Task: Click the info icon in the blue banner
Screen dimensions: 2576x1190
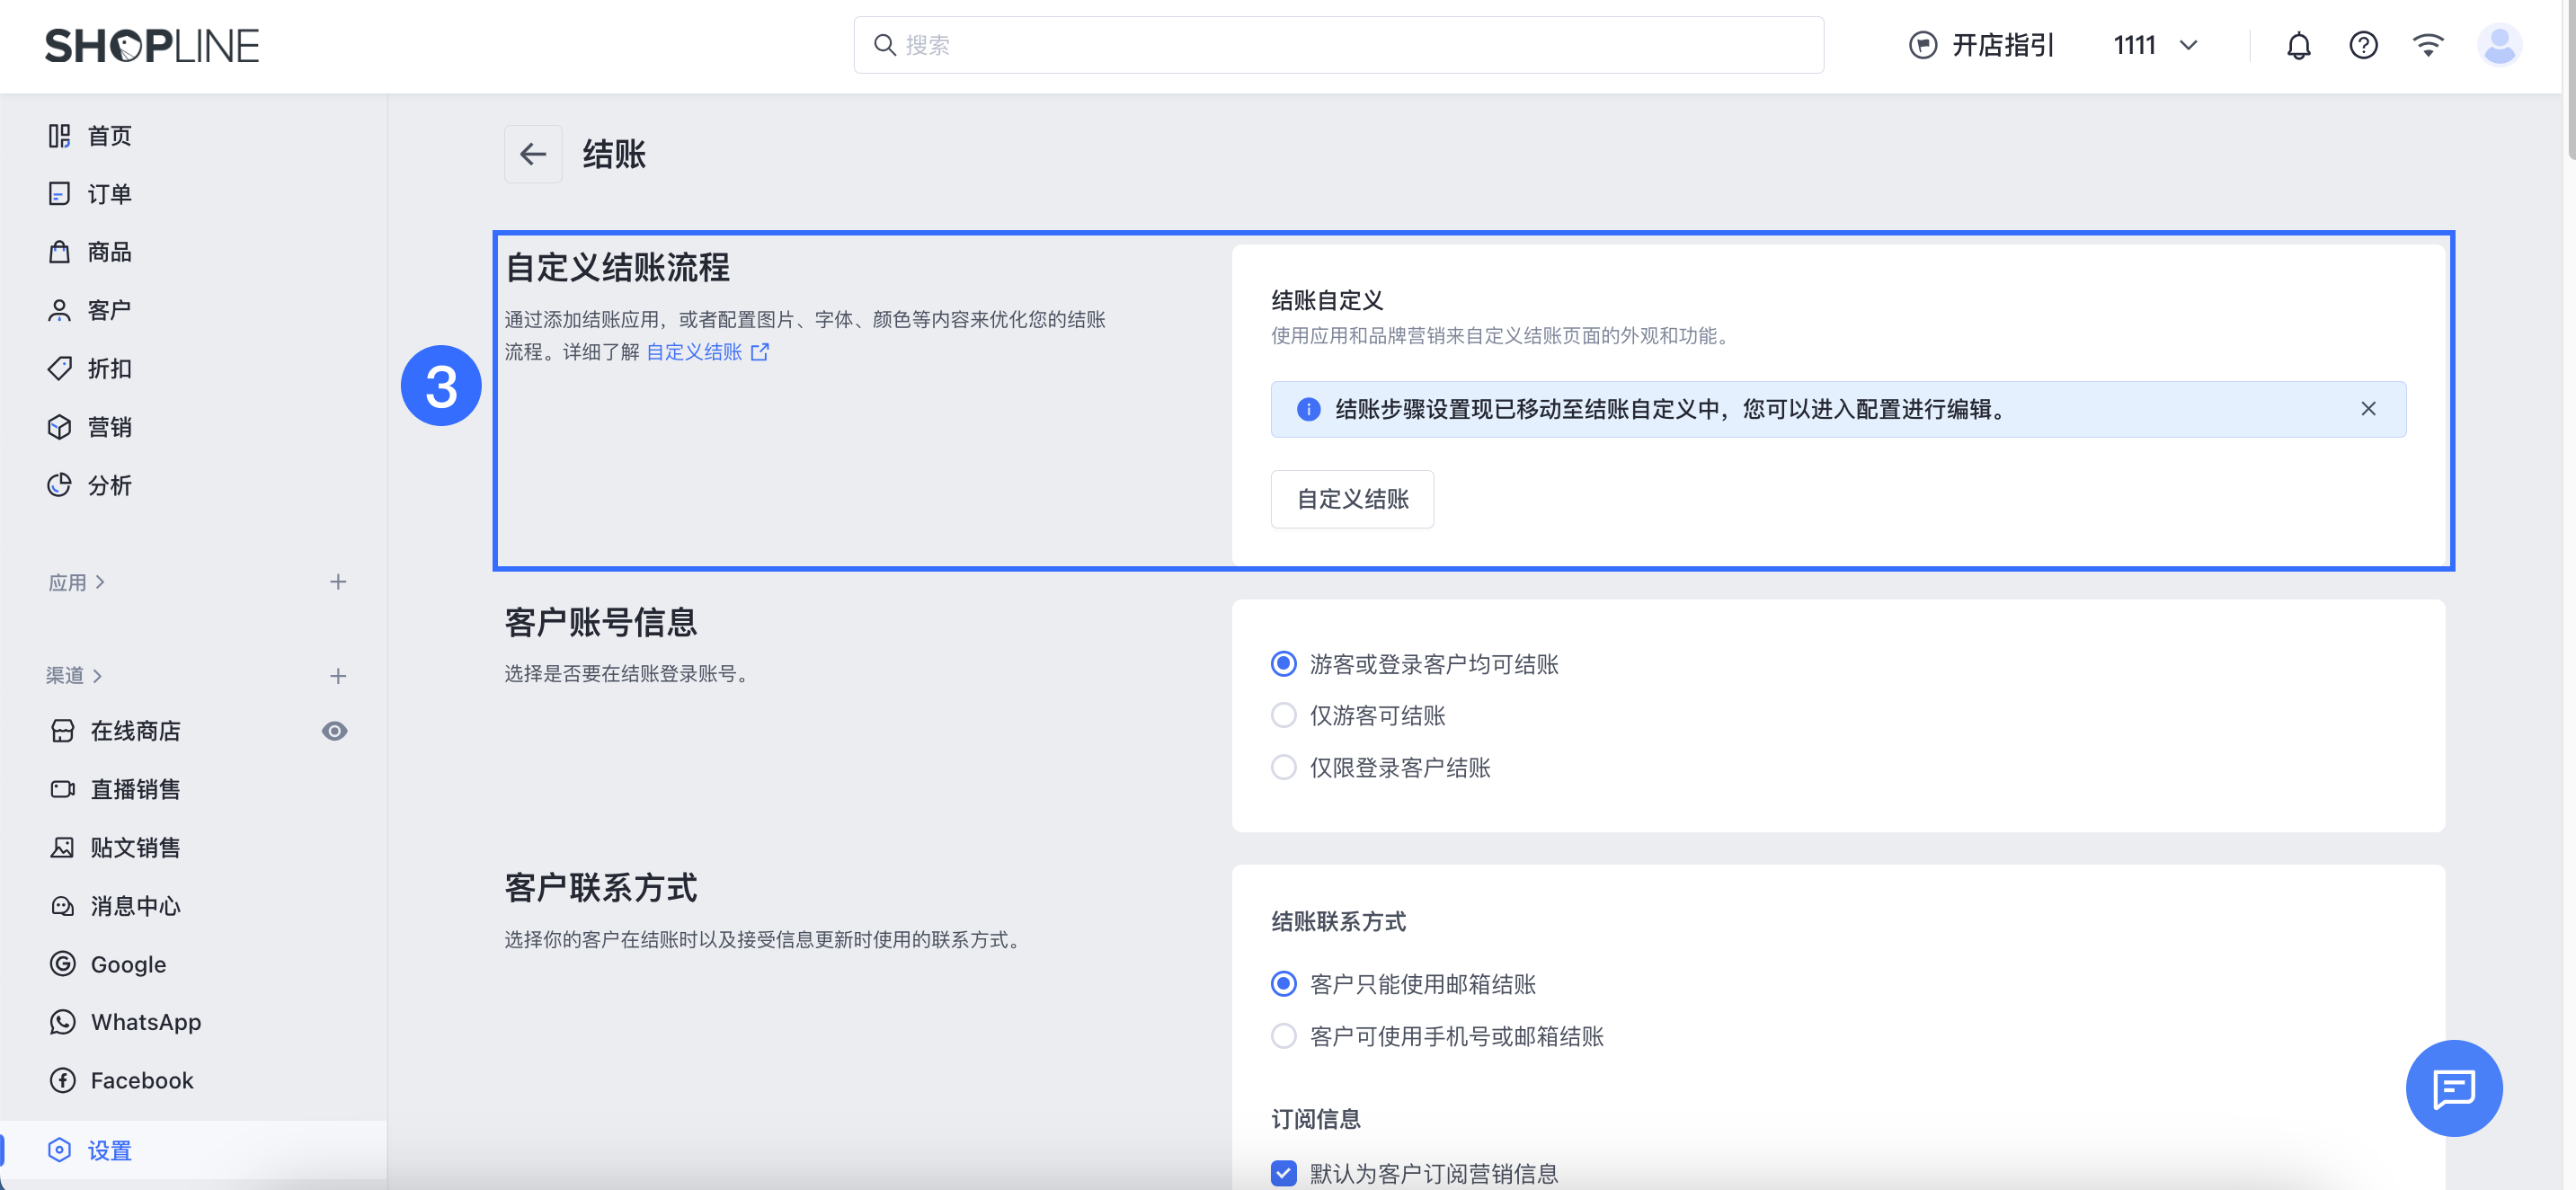Action: (1308, 409)
